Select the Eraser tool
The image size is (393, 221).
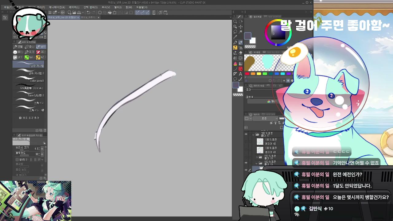(x=241, y=53)
